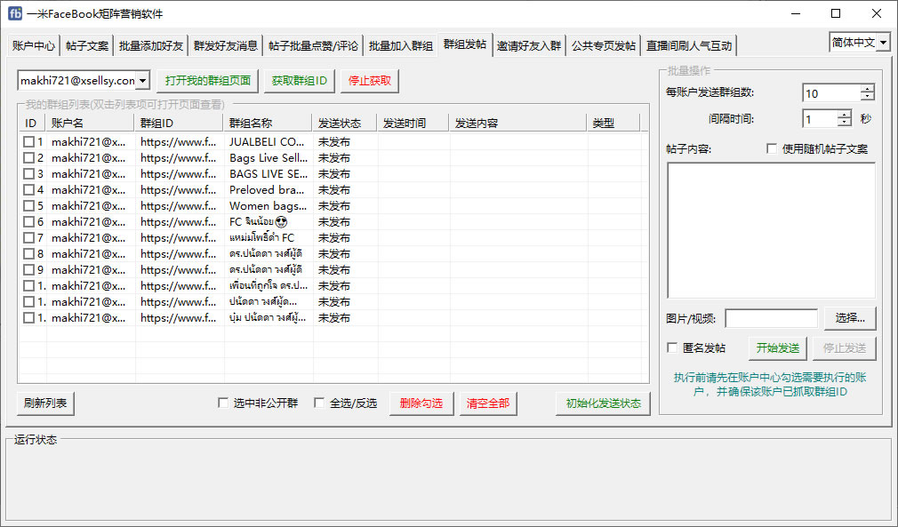Minimize the application window
Screen dimensions: 898x527
[796, 13]
